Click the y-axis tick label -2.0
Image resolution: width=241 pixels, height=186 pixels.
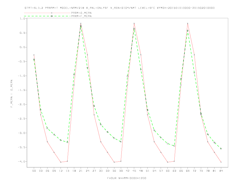click(x=21, y=104)
